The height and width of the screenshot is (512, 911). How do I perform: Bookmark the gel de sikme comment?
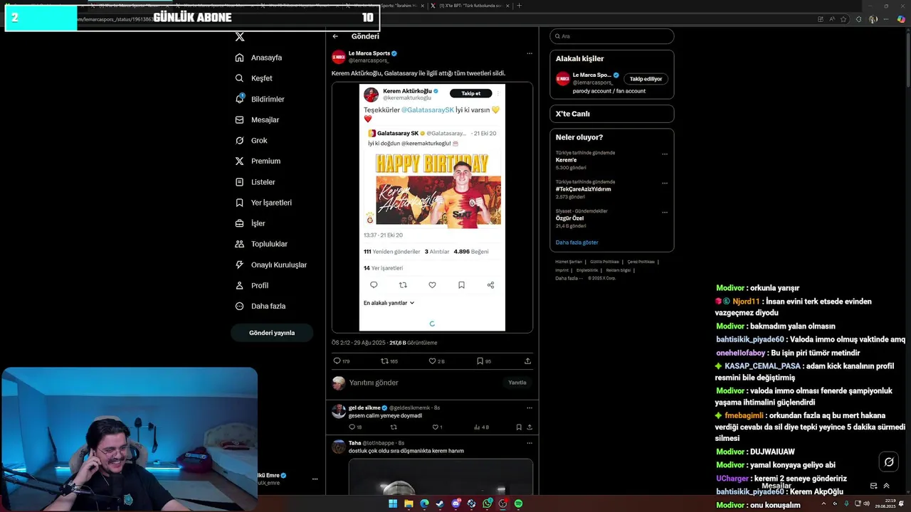[x=519, y=427]
